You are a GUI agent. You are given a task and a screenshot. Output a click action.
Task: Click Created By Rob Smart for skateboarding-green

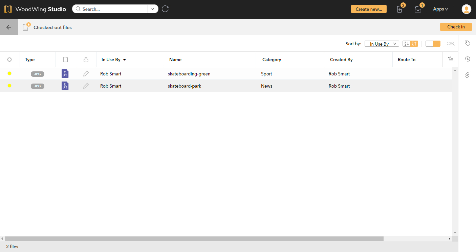pos(339,74)
